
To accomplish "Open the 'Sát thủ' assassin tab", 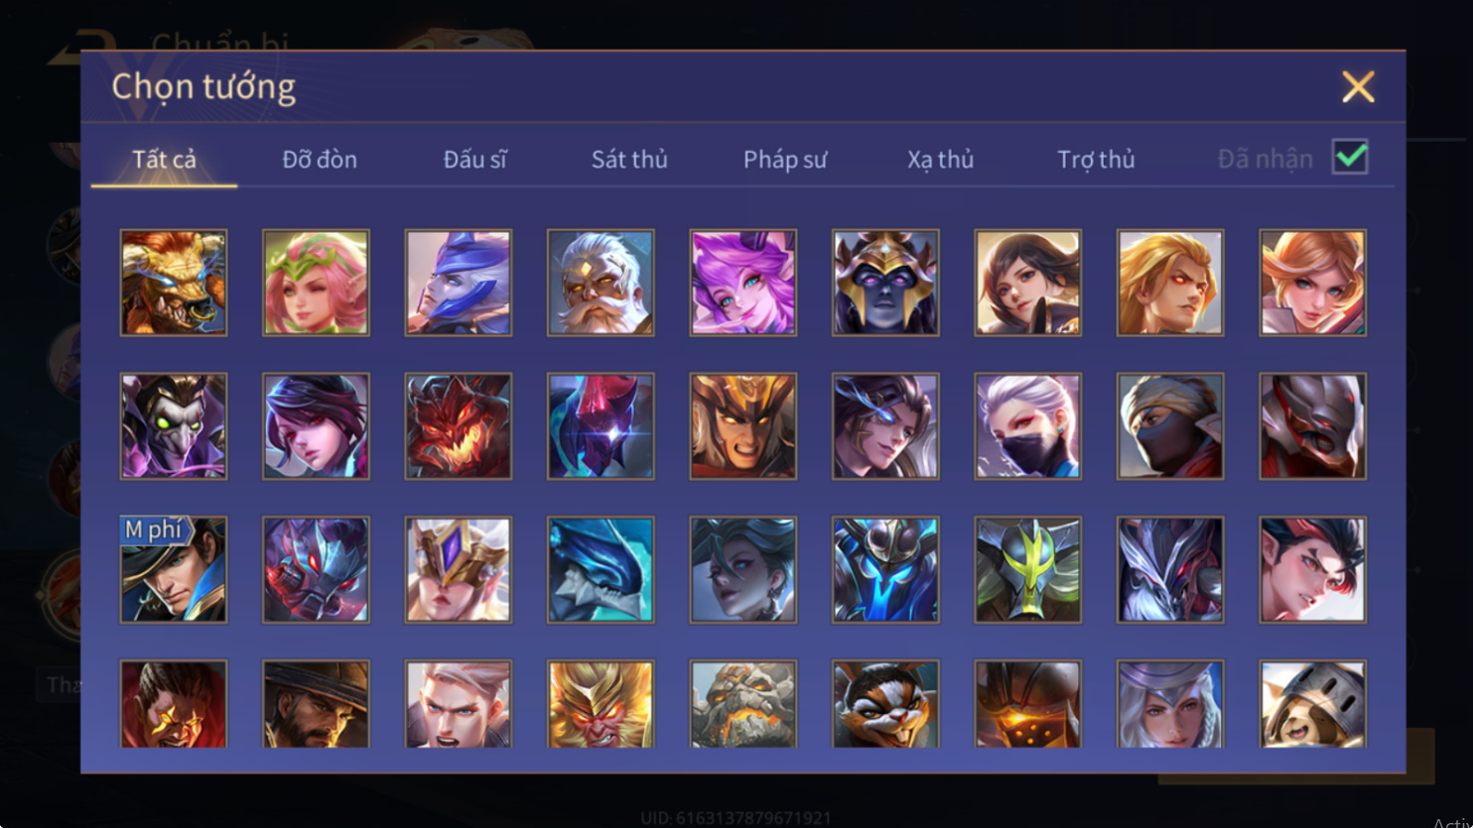I will pos(629,160).
